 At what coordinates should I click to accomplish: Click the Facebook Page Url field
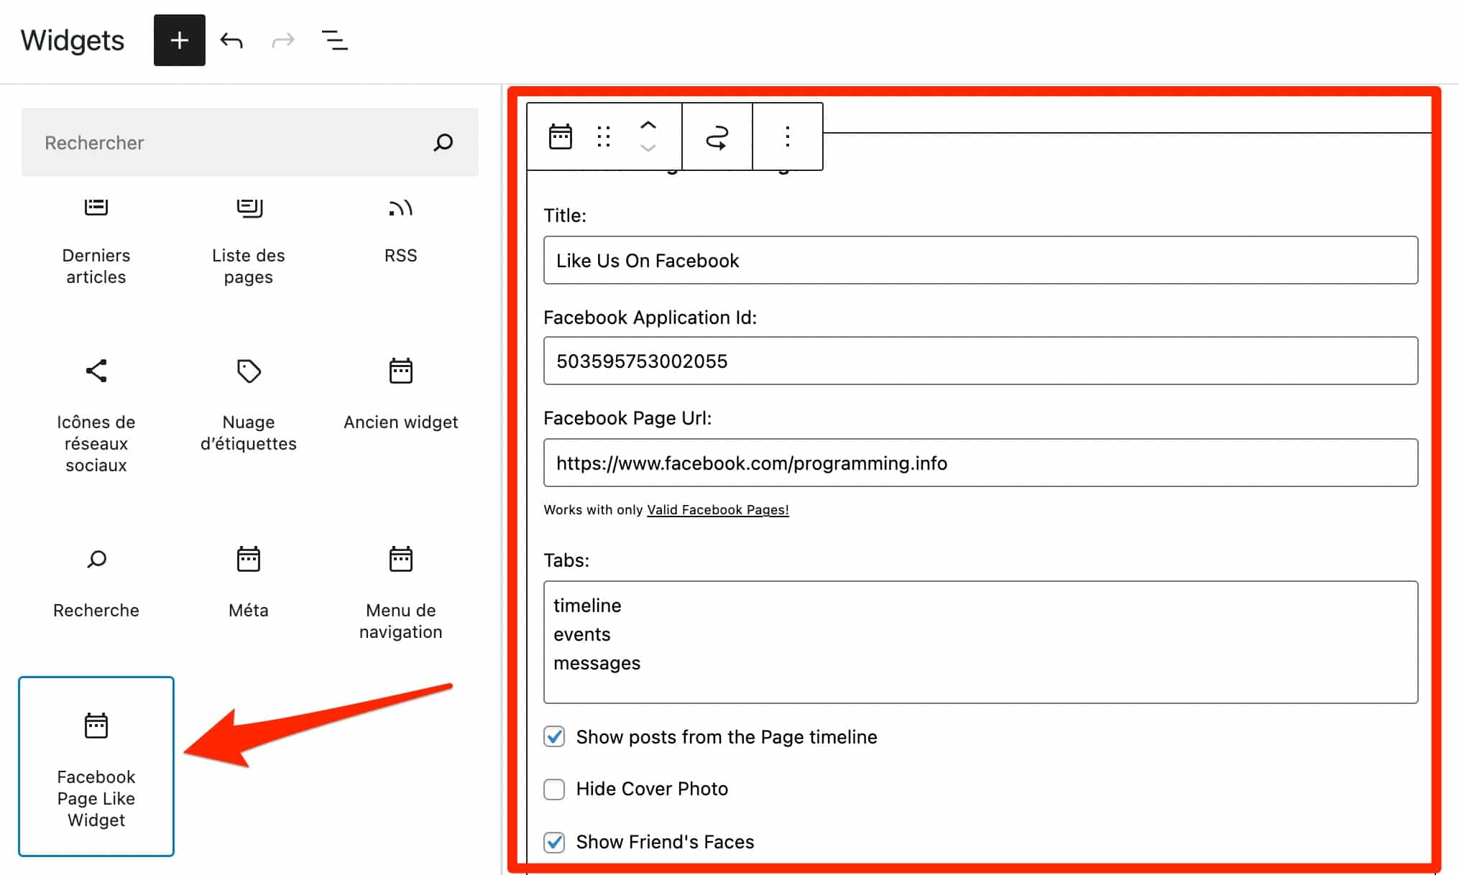[981, 463]
